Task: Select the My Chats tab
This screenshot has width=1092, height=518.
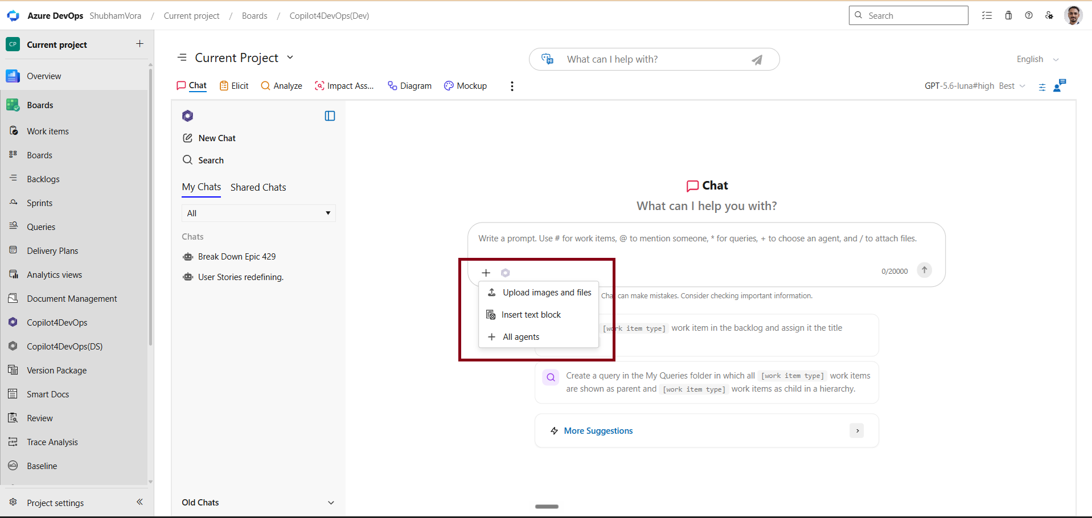Action: [x=202, y=187]
